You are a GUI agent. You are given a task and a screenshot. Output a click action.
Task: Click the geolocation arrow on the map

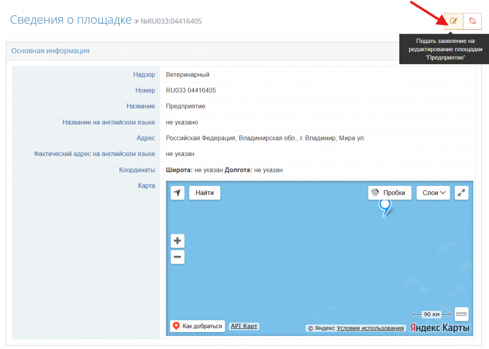point(178,192)
